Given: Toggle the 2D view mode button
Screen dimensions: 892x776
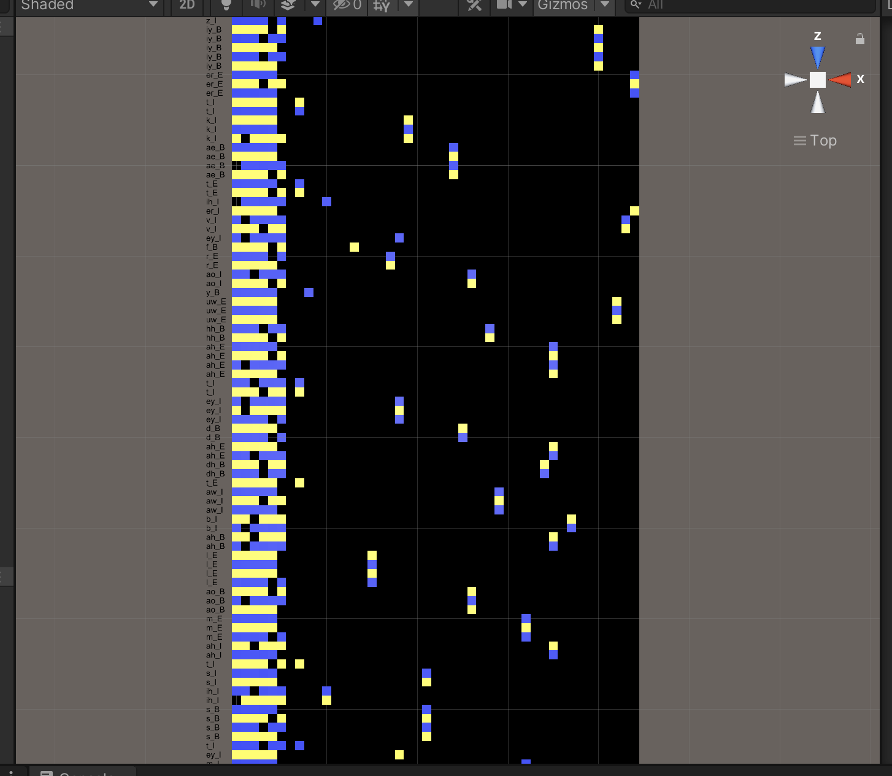Looking at the screenshot, I should click(x=187, y=5).
